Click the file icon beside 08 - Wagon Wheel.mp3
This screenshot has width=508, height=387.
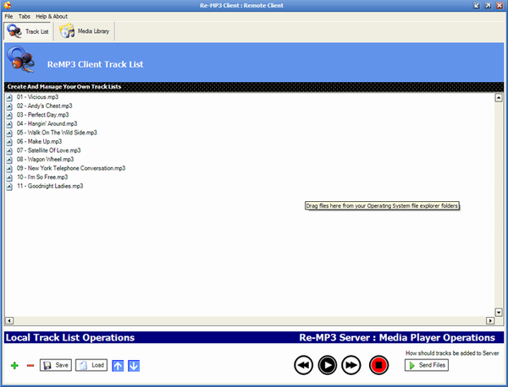9,160
